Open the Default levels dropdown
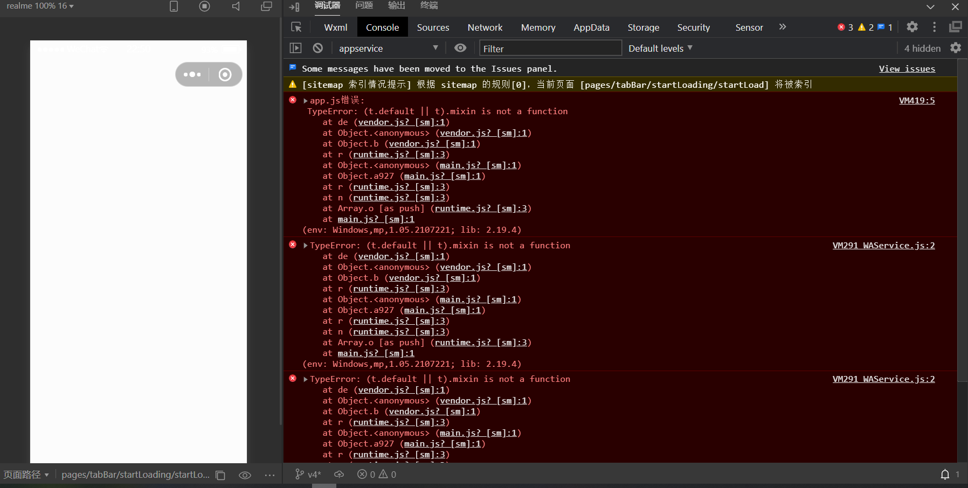 pos(660,48)
